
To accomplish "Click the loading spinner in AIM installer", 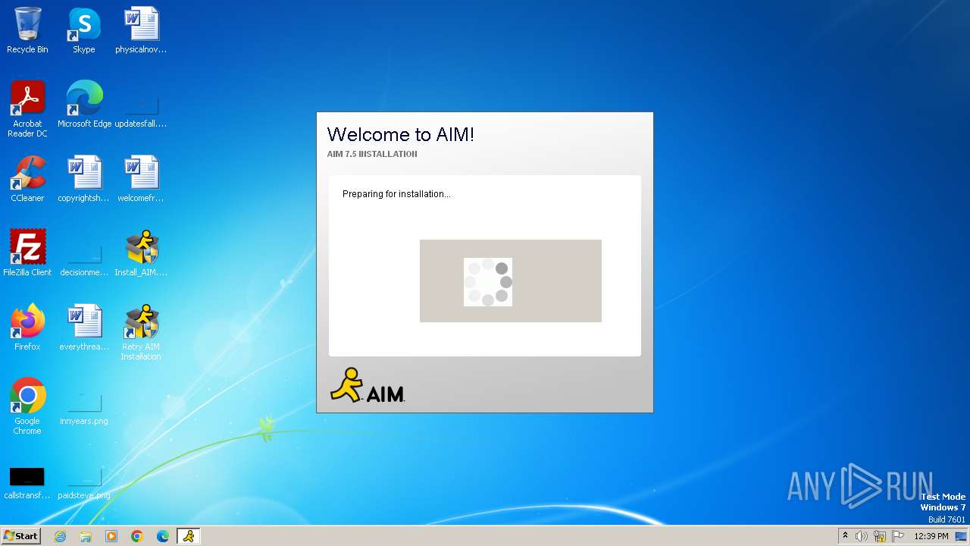I will click(488, 281).
